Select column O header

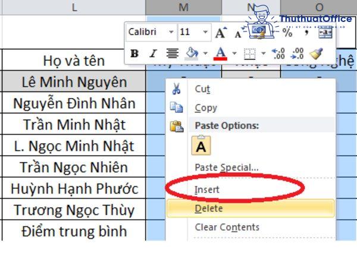click(319, 8)
